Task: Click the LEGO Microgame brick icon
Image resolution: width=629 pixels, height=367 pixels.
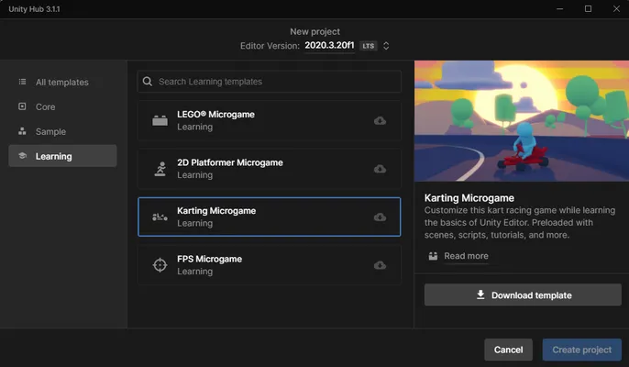Action: pos(160,120)
